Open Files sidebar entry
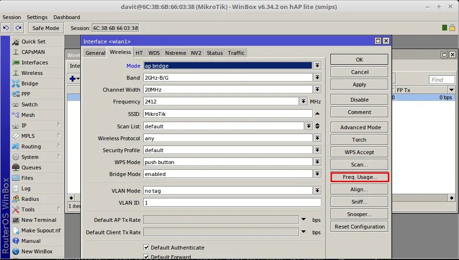 37,178
